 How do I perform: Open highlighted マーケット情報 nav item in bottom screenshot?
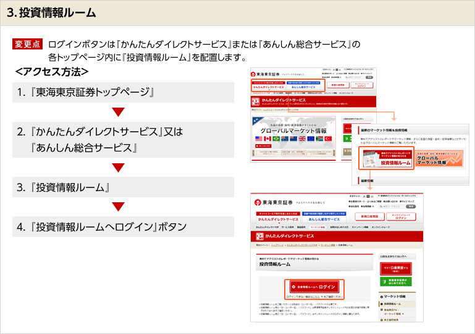pos(317,227)
